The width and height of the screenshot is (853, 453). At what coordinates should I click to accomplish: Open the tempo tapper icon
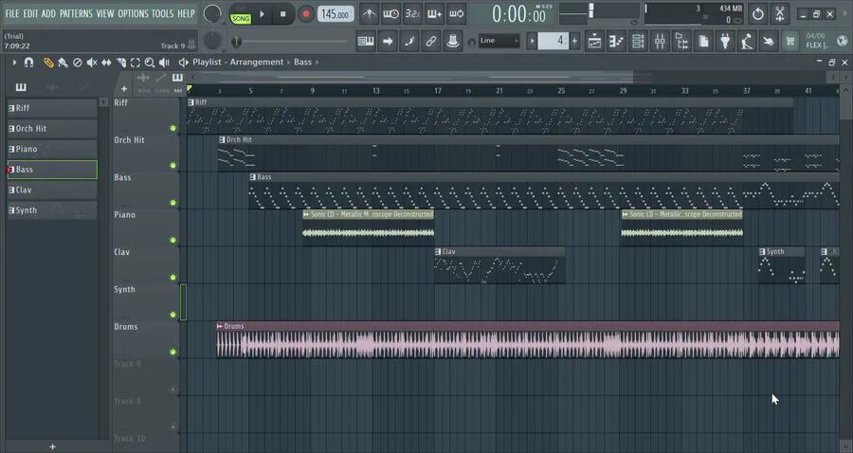pos(747,41)
